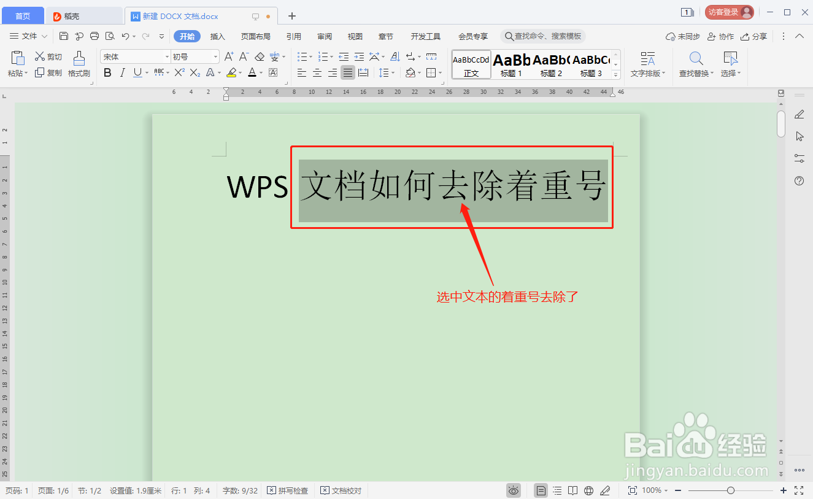This screenshot has width=813, height=499.
Task: Click the Superscript X² icon
Action: point(179,72)
